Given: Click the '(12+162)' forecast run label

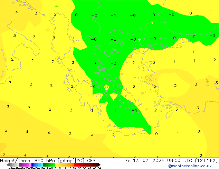Looking at the screenshot, I should (206, 161).
